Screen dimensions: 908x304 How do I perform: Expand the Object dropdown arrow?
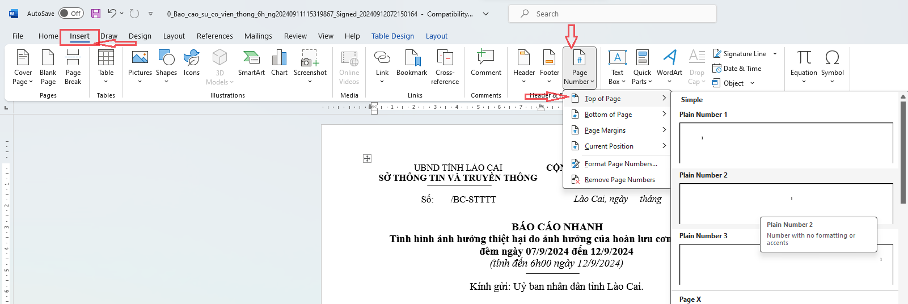(x=752, y=83)
